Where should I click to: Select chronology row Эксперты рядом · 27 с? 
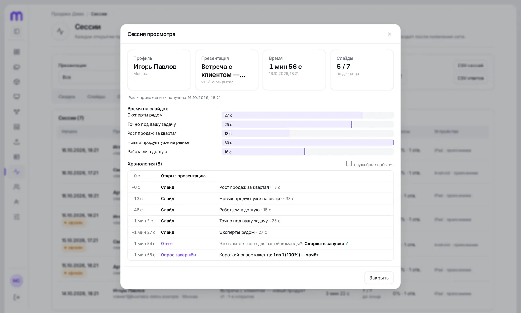tap(260, 232)
